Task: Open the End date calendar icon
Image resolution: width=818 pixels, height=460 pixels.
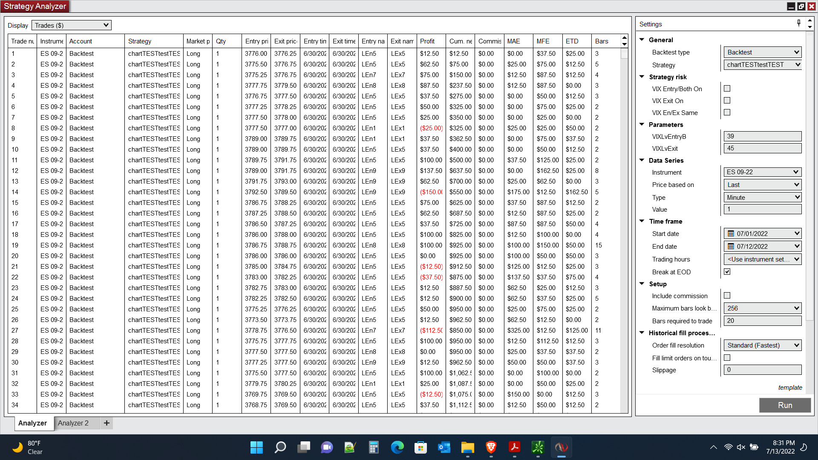Action: [x=731, y=247]
